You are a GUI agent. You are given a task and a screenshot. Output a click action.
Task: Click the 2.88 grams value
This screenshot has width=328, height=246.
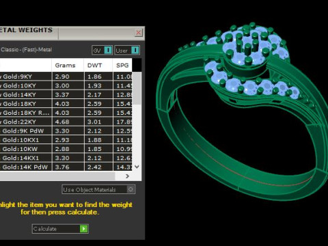[x=62, y=149]
